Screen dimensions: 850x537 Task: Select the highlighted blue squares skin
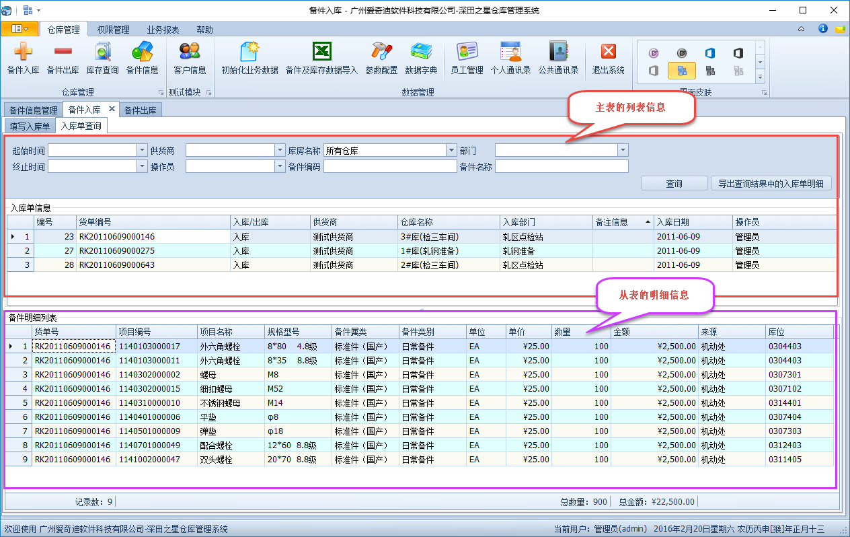(681, 71)
